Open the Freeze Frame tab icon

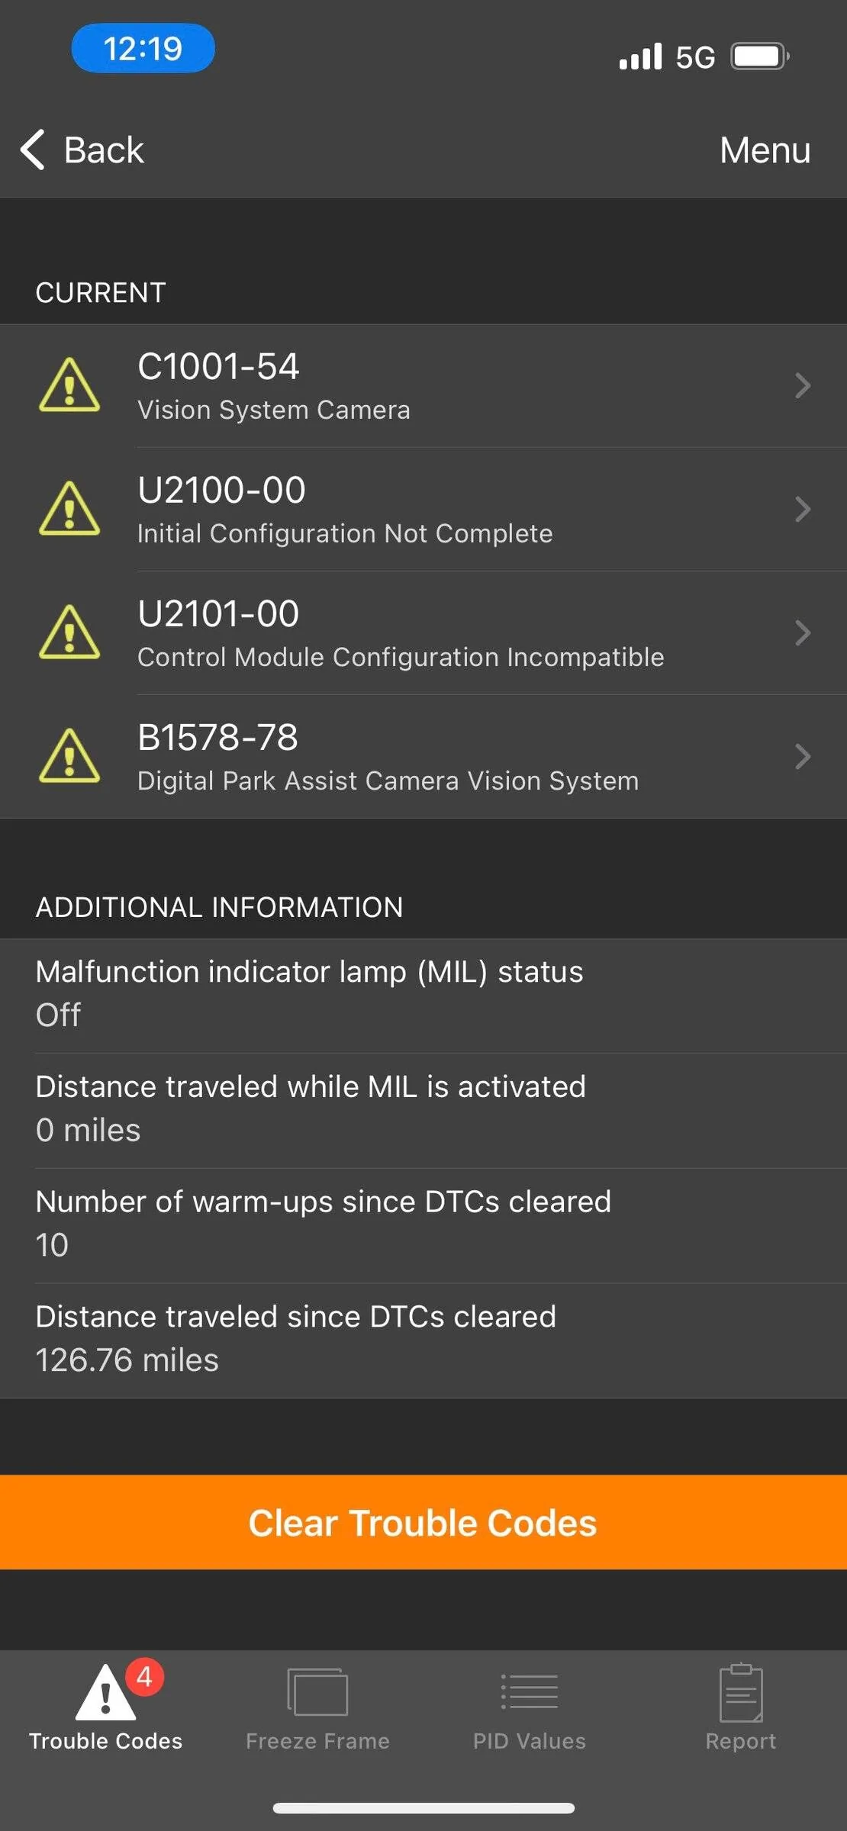(317, 1692)
